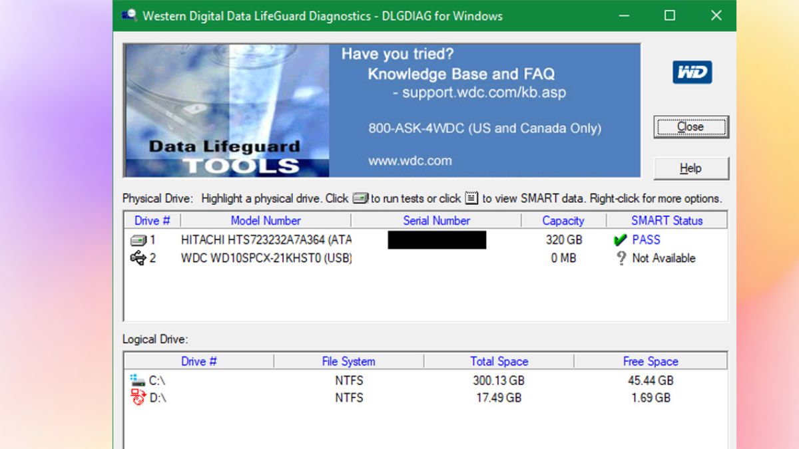
Task: Click the title bar application icon
Action: [x=129, y=15]
